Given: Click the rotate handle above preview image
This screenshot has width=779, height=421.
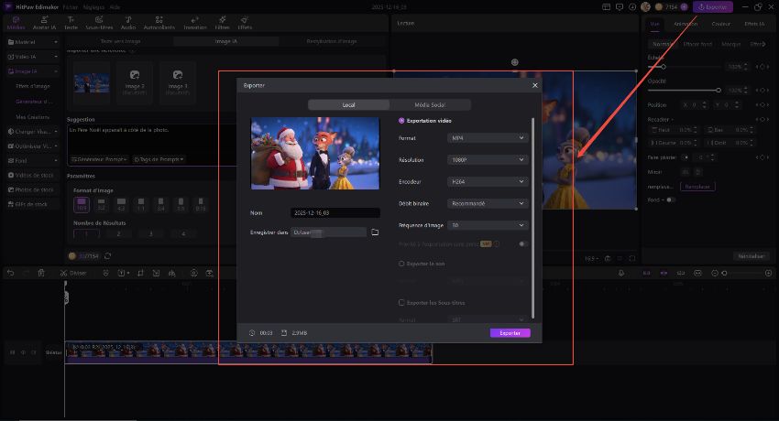Looking at the screenshot, I should click(x=515, y=62).
